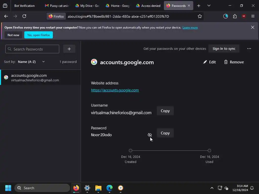
Task: Open the orange disc app in taskbar
Action: point(121,188)
